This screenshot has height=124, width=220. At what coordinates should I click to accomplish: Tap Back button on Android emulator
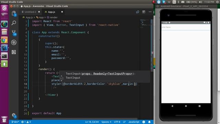coord(172,106)
